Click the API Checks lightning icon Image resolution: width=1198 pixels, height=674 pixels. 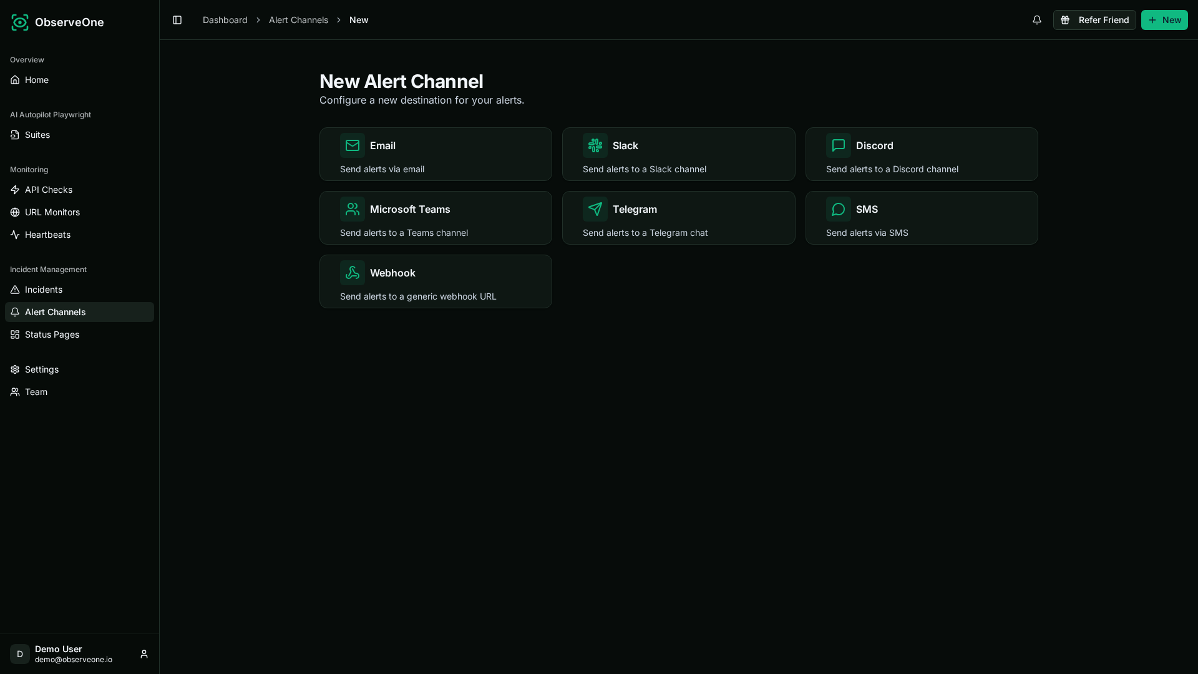coord(15,190)
